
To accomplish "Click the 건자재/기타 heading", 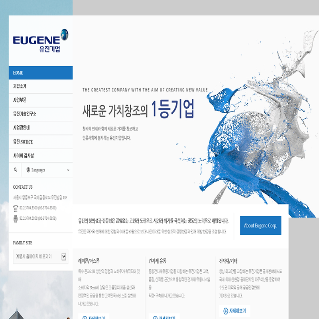I will (228, 261).
